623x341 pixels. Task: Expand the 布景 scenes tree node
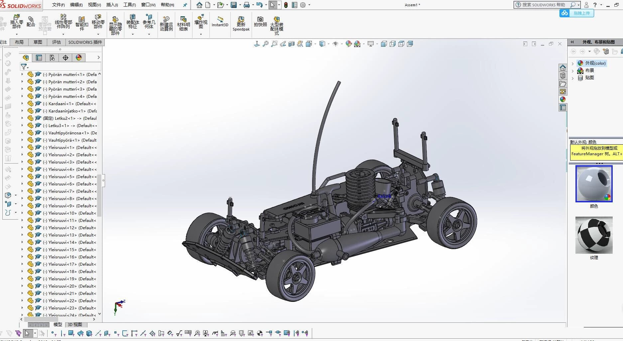(572, 71)
